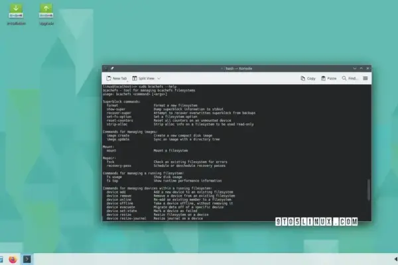Screen dimensions: 398x265
Task: Minimize the Konsole window
Action: pos(355,68)
